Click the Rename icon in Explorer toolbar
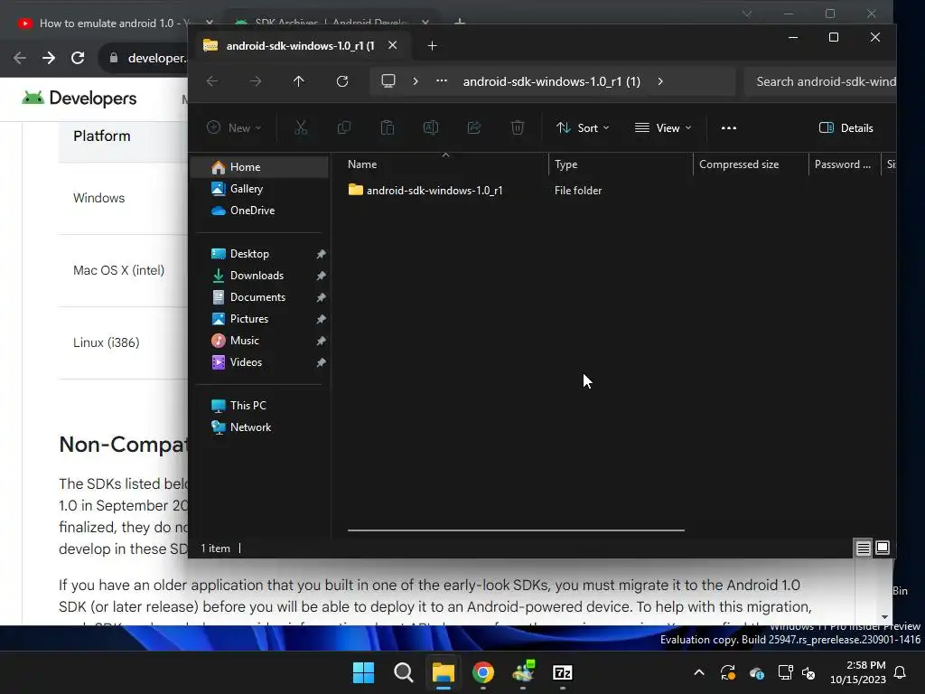The width and height of the screenshot is (925, 694). coord(431,127)
